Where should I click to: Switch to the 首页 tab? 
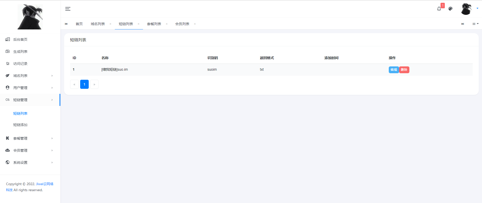click(x=79, y=24)
